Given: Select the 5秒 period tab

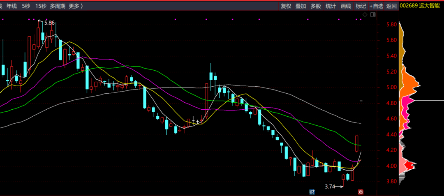Looking at the screenshot, I should [x=26, y=6].
